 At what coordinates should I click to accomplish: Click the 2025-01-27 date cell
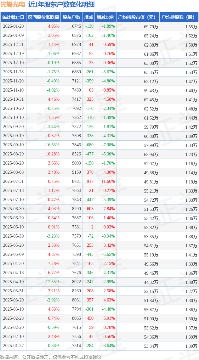[x=13, y=346]
